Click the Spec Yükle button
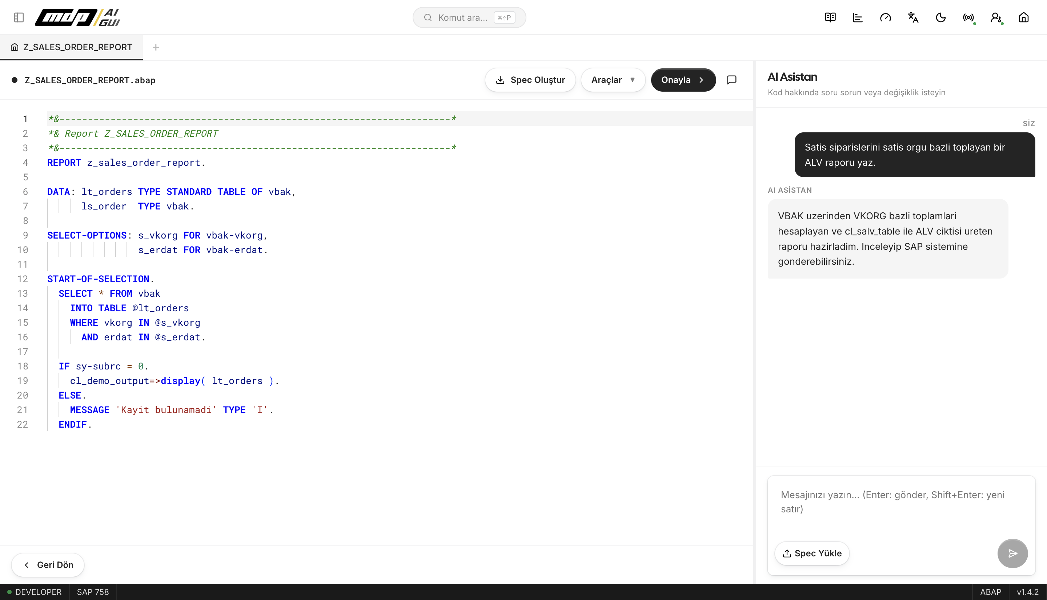This screenshot has width=1047, height=600. tap(812, 553)
